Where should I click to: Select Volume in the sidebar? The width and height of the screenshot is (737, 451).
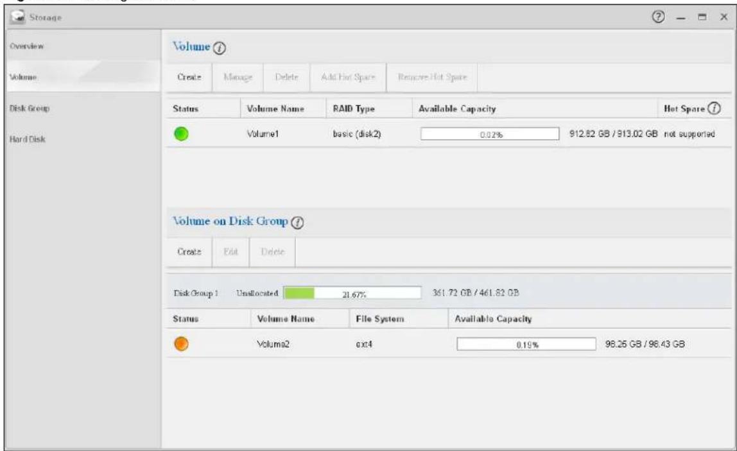coord(83,76)
